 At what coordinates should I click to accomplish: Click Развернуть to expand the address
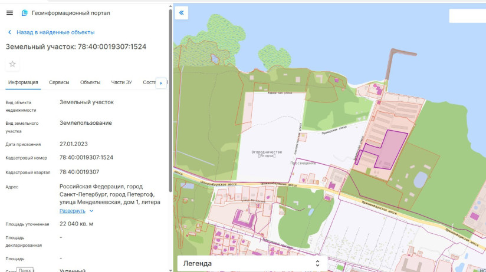point(72,211)
